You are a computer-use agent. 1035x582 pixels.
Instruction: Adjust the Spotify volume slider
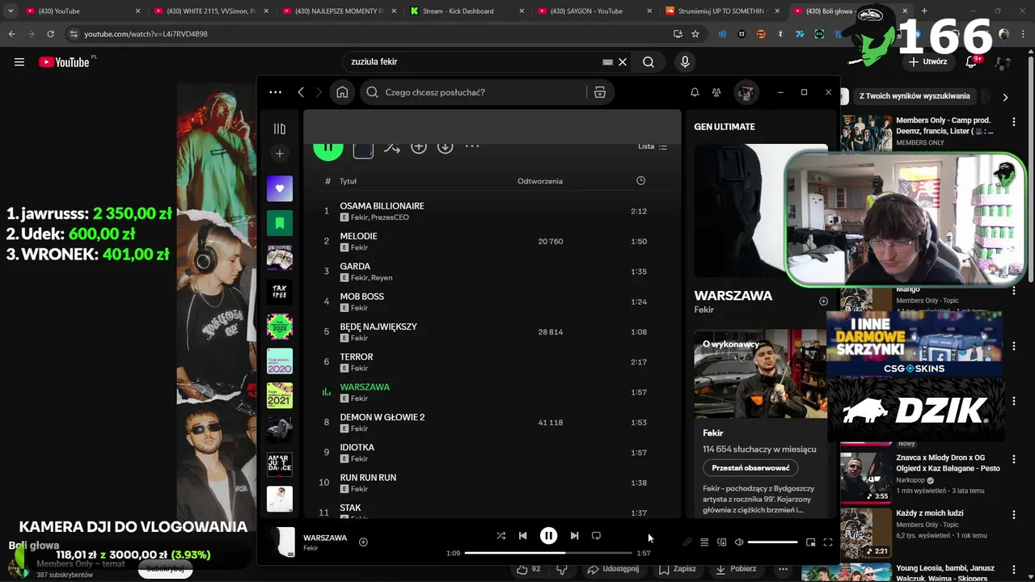pyautogui.click(x=773, y=542)
